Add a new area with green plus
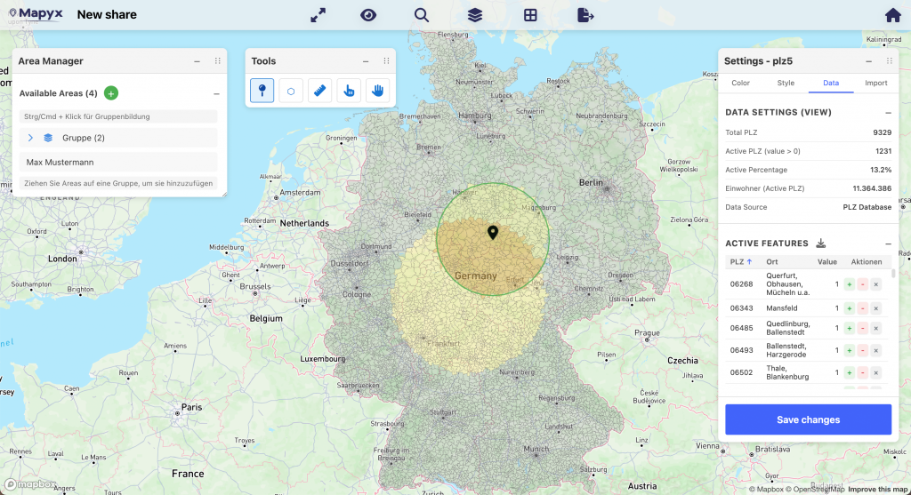911x495 pixels. [111, 93]
